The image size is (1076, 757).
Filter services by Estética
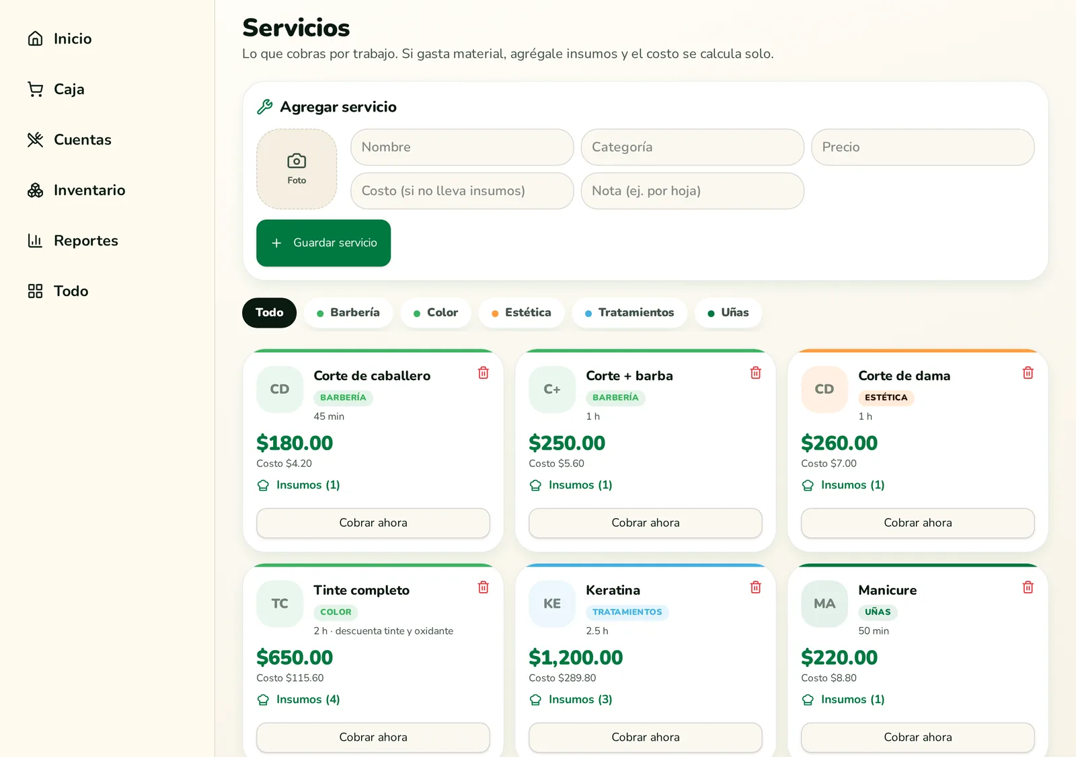(521, 313)
